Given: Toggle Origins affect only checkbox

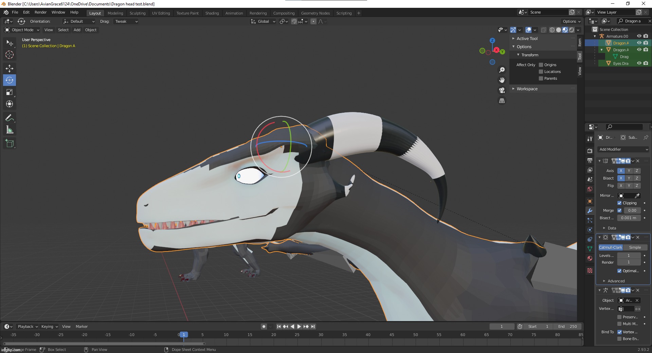Looking at the screenshot, I should (541, 65).
